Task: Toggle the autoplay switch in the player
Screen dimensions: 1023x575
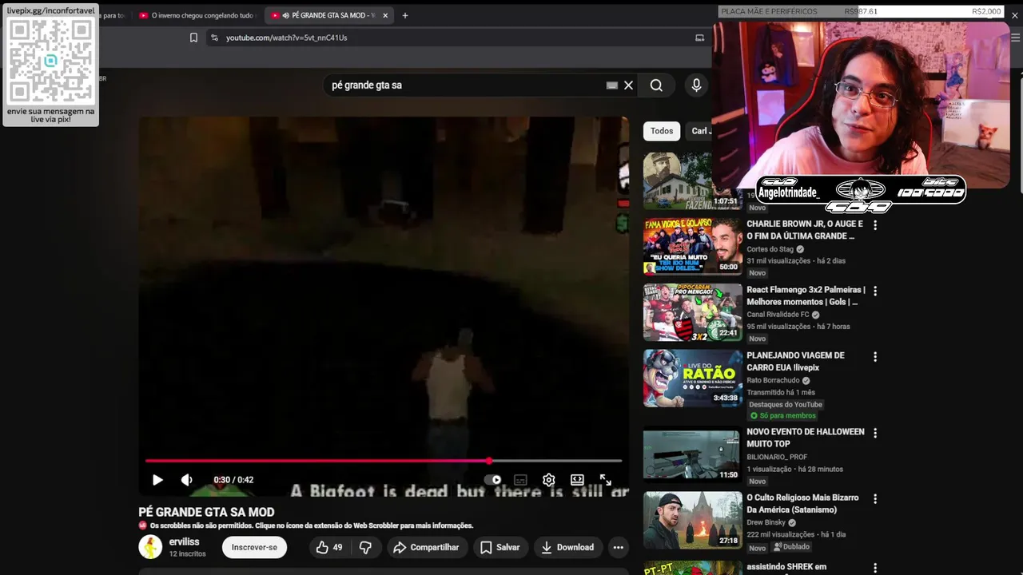Action: [493, 480]
